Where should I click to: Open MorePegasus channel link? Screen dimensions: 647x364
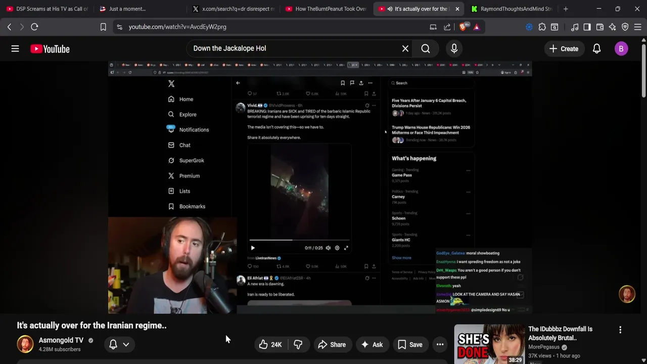click(544, 347)
